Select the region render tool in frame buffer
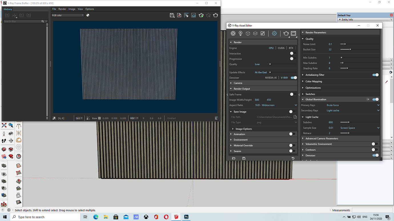The height and width of the screenshot is (221, 394). 186,15
